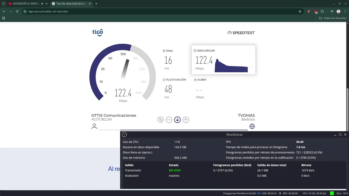Image resolution: width=349 pixels, height=196 pixels.
Task: Click the REC icon in status bar
Action: [280, 193]
